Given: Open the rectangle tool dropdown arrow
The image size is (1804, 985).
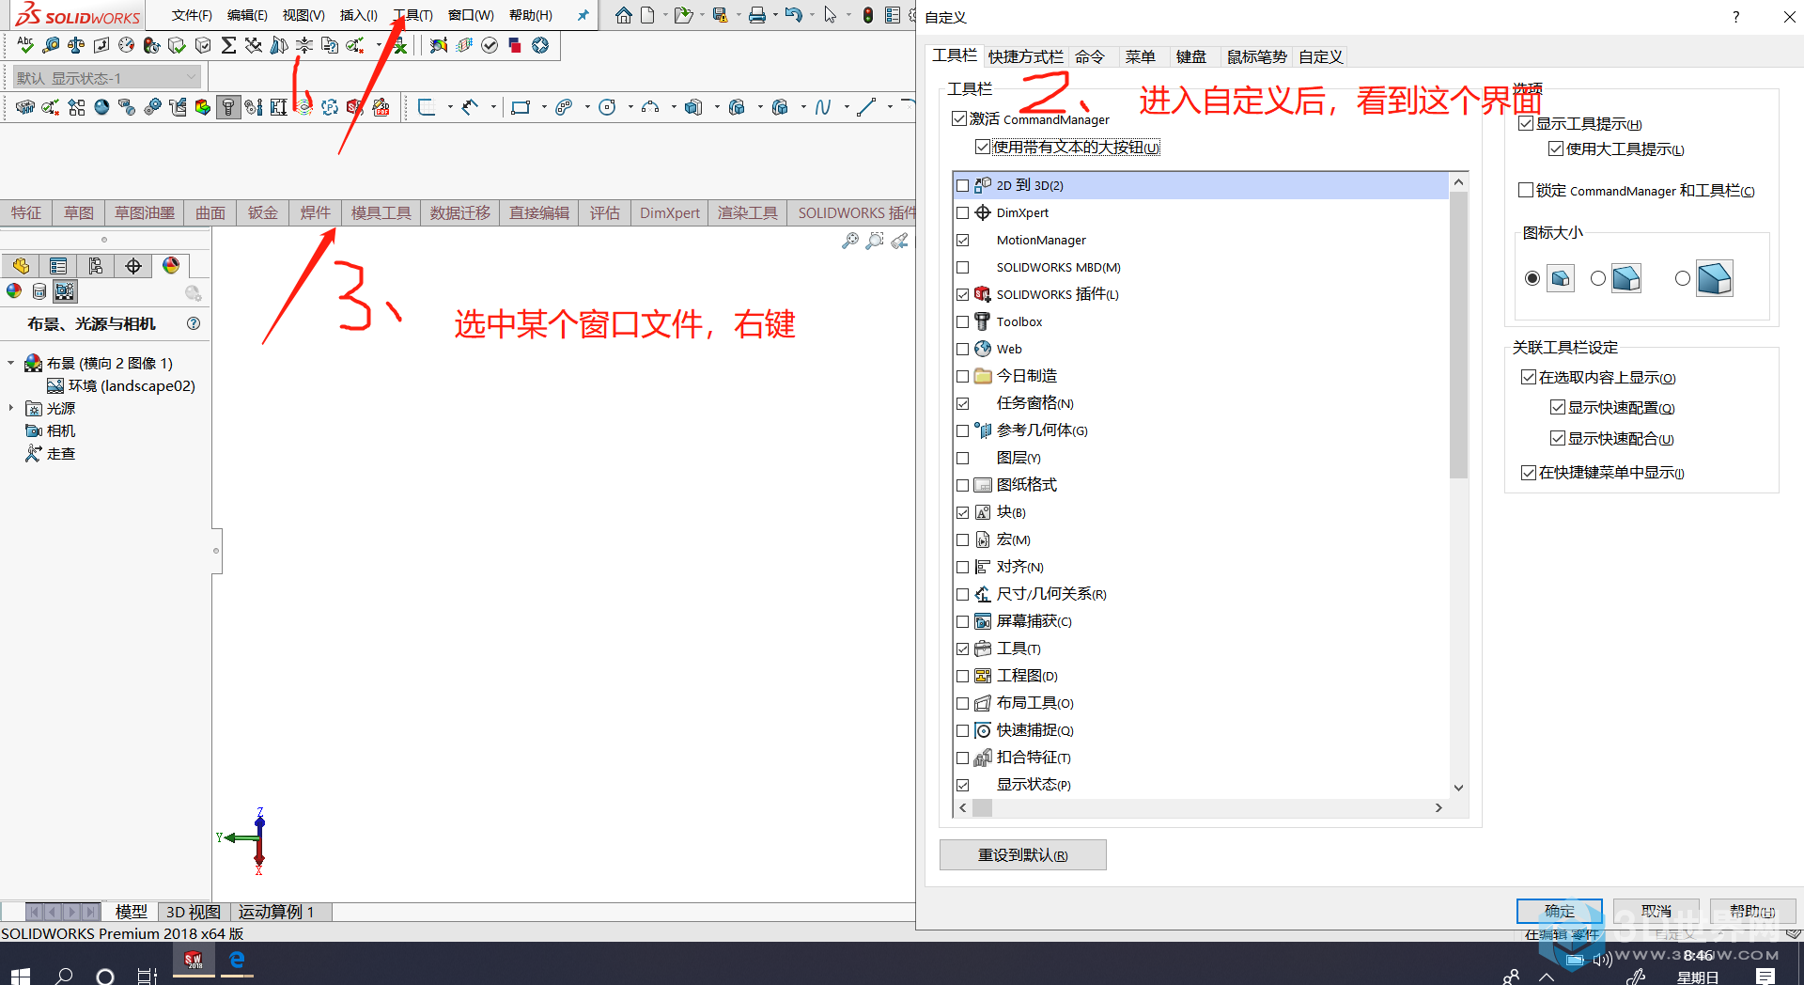Looking at the screenshot, I should [543, 107].
